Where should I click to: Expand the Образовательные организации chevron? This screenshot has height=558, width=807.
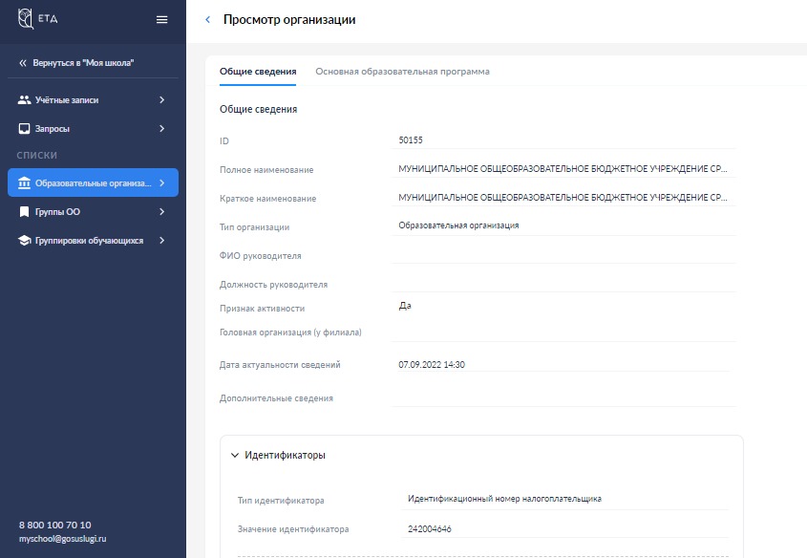point(162,182)
